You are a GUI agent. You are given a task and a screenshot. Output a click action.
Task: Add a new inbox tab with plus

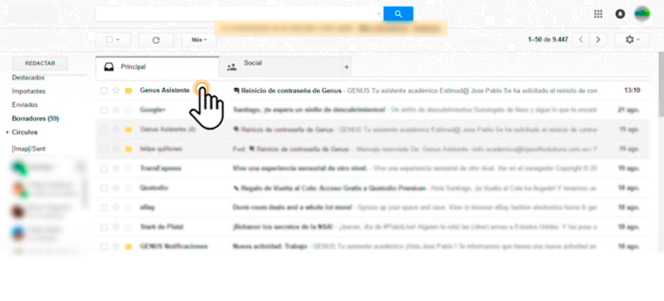(x=346, y=67)
